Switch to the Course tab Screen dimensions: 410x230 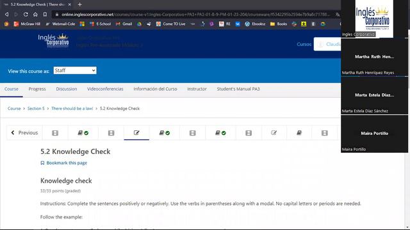(12, 89)
